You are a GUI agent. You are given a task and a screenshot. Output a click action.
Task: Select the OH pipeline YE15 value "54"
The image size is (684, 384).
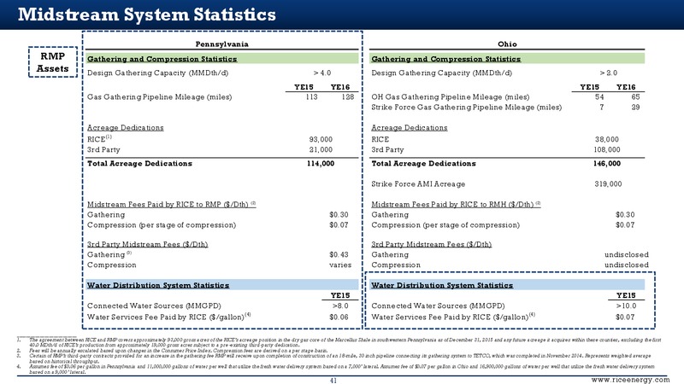click(x=599, y=96)
